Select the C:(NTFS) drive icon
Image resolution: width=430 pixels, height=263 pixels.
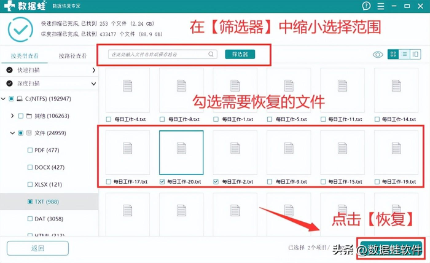[20, 99]
